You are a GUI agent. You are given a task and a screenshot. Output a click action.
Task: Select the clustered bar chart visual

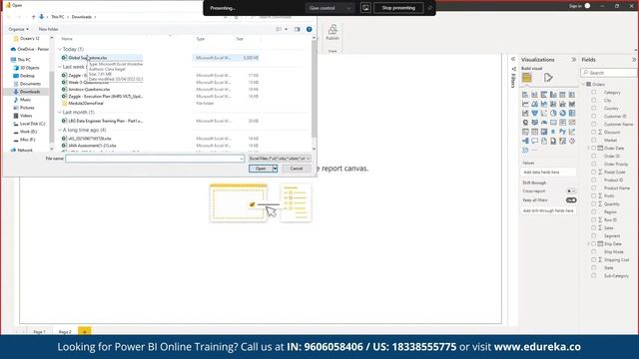[544, 95]
